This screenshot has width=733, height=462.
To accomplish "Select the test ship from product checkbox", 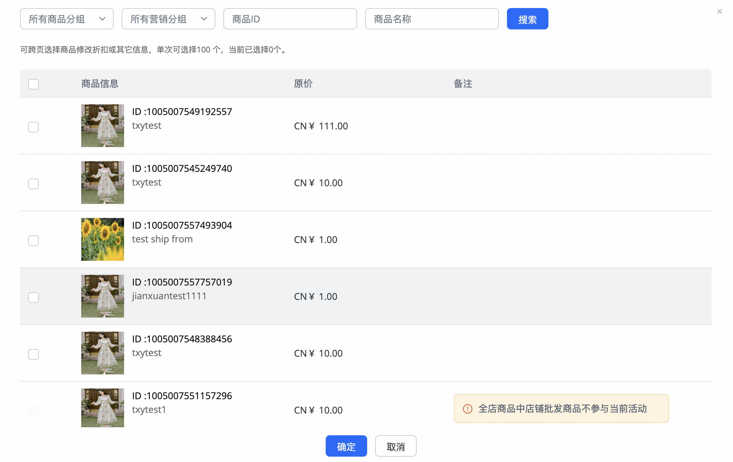I will (33, 241).
